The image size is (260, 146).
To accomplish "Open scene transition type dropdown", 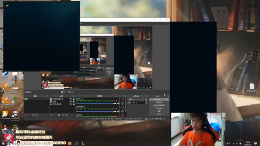I will [x=135, y=99].
